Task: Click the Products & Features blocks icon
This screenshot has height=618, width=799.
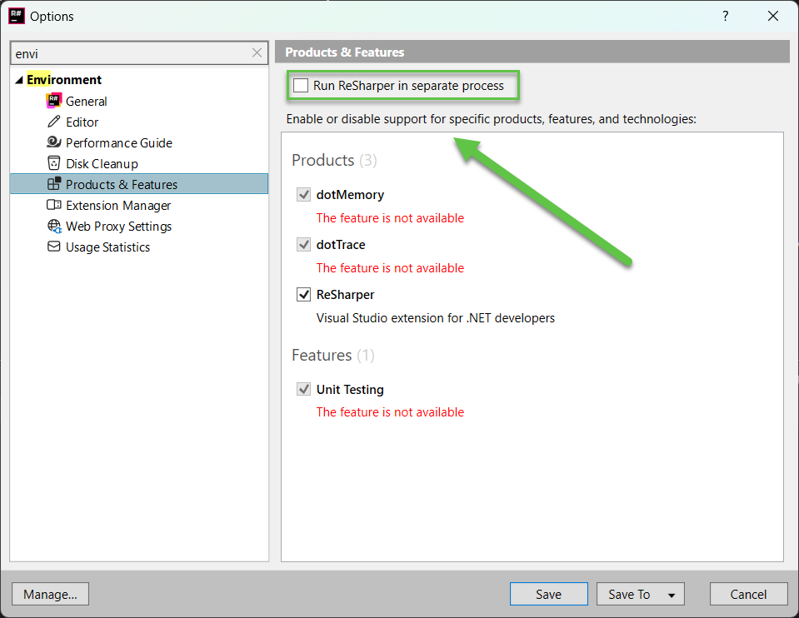Action: 54,184
